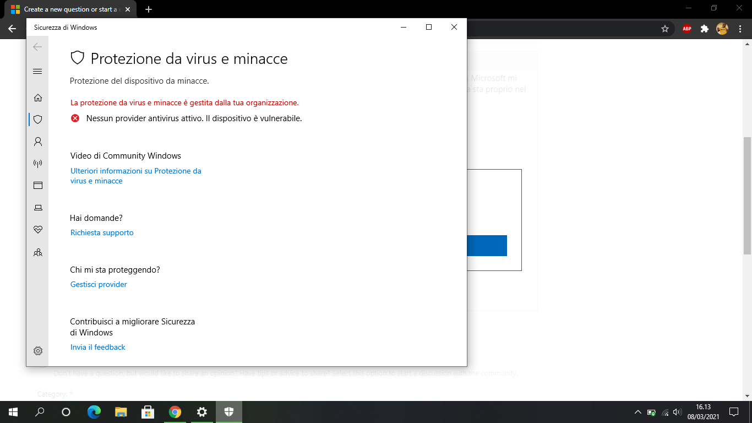Open Settings gear at sidebar bottom

coord(37,351)
